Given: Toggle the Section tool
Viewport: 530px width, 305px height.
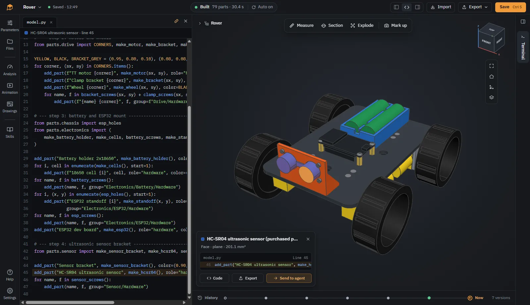Looking at the screenshot, I should (x=332, y=25).
